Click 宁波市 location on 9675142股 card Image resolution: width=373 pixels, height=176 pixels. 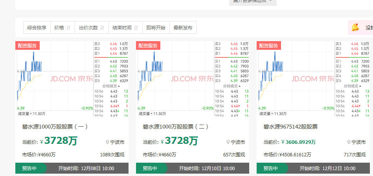pos(358,142)
